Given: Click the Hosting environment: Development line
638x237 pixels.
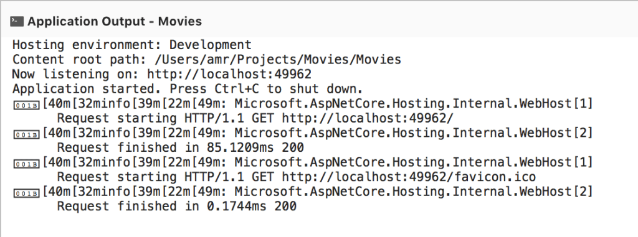Looking at the screenshot, I should tap(132, 45).
